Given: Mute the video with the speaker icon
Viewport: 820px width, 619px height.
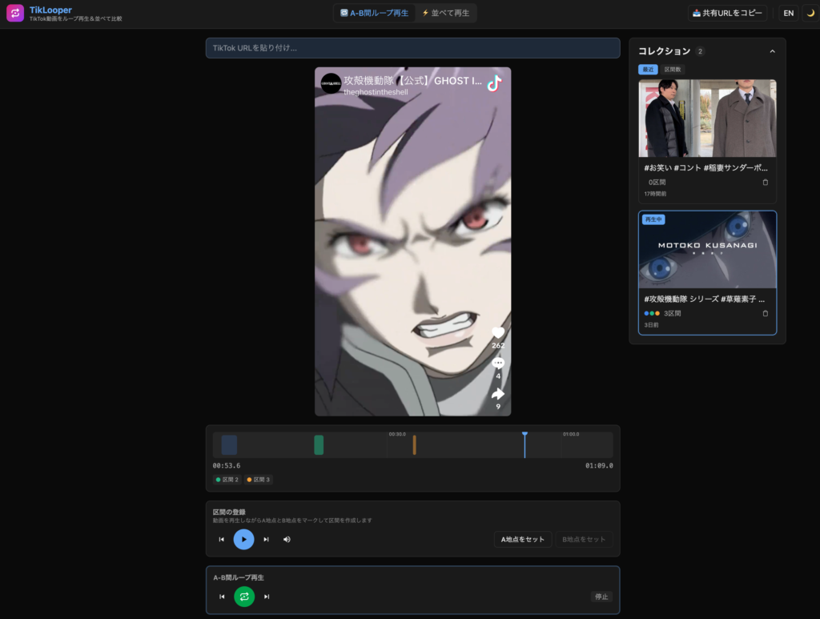Looking at the screenshot, I should click(x=287, y=539).
